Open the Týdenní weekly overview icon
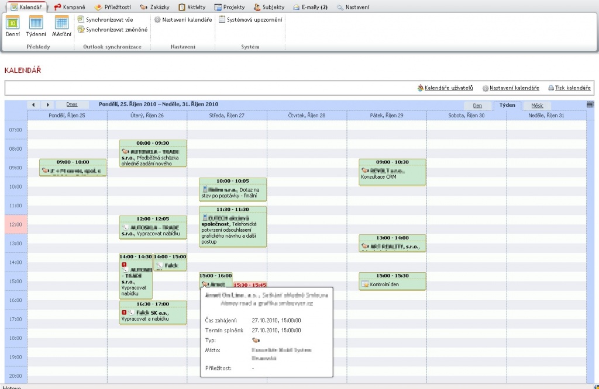 [36, 26]
